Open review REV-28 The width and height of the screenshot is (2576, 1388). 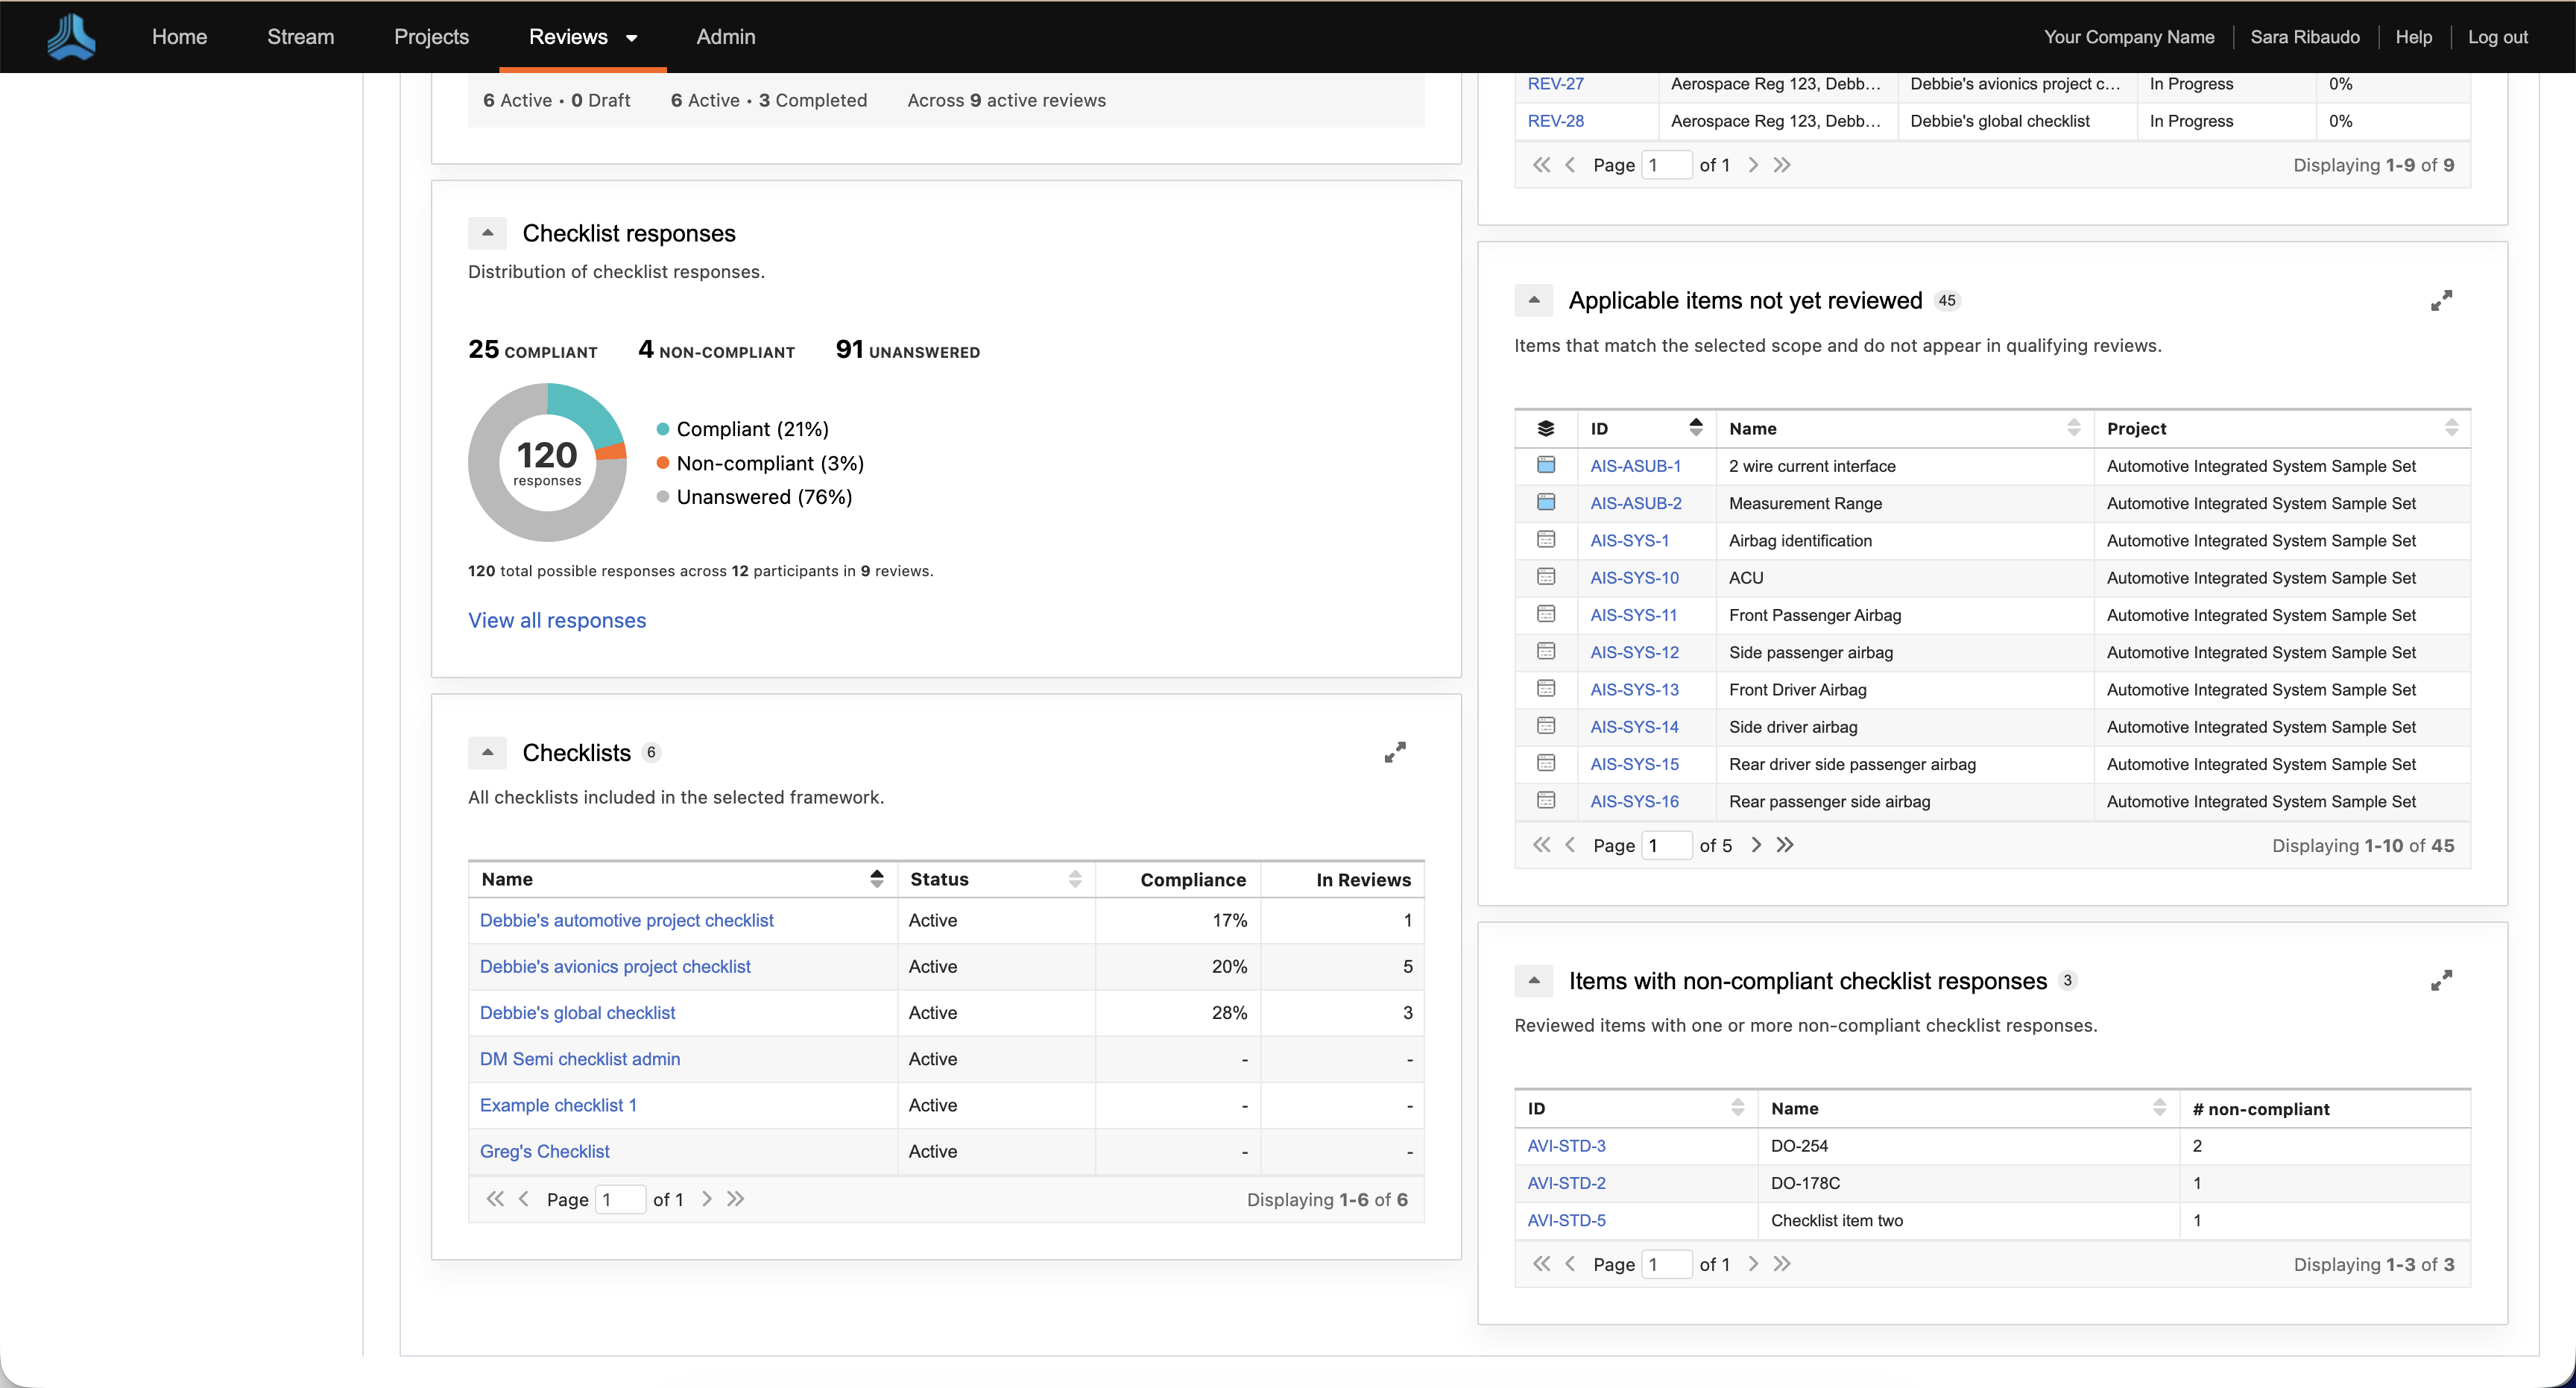pyautogui.click(x=1555, y=121)
